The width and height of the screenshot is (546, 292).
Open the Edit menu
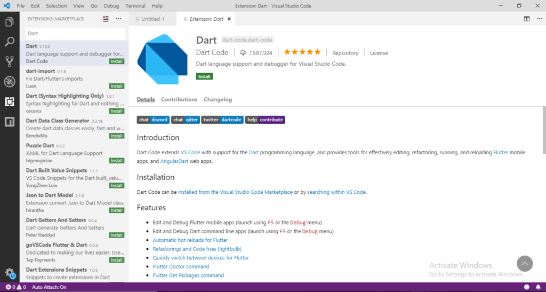(x=35, y=6)
